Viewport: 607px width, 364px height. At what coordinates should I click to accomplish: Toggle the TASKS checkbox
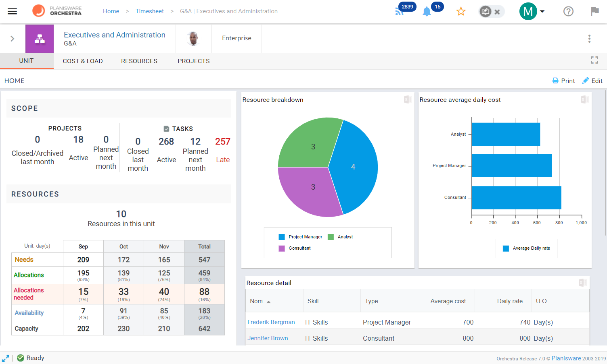coord(166,129)
